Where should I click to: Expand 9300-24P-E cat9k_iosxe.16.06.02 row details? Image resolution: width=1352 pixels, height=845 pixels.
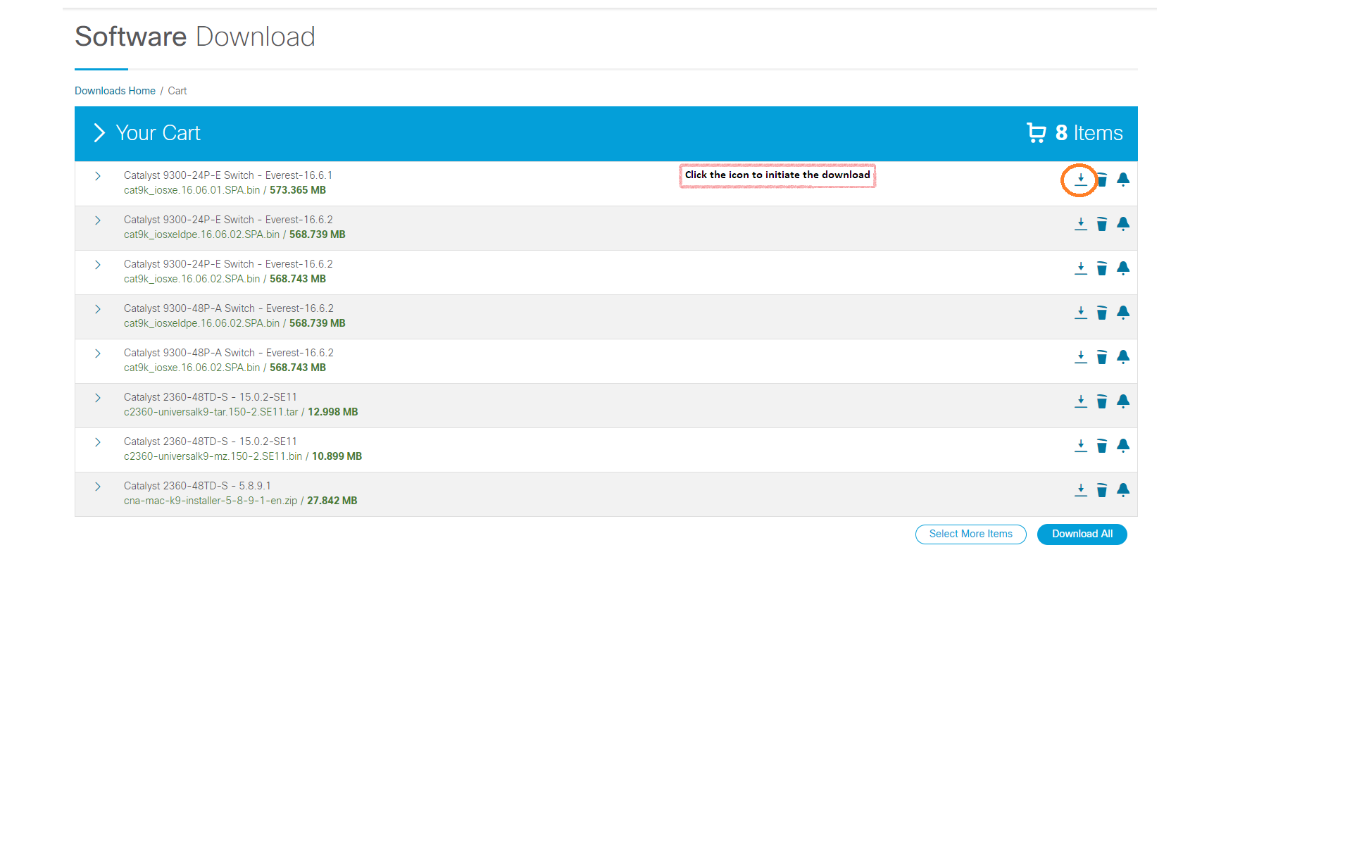(x=98, y=265)
